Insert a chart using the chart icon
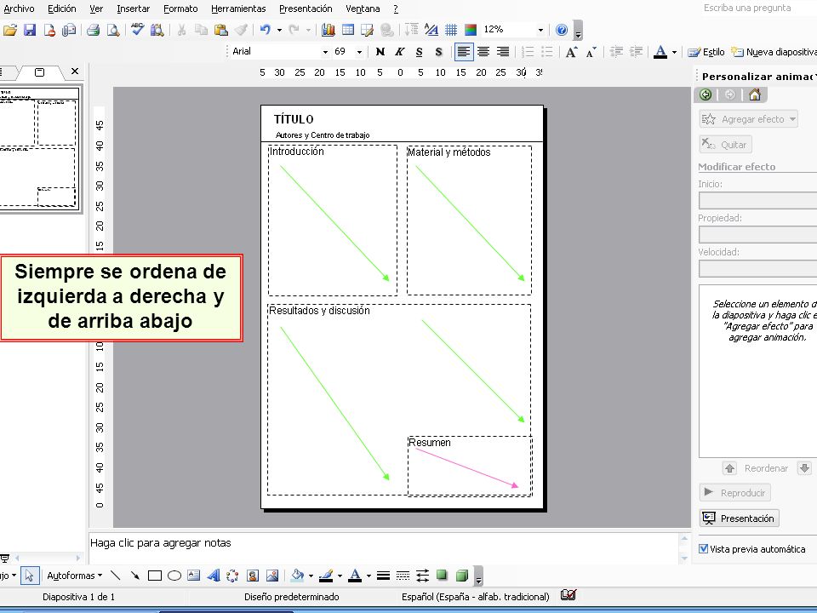Image resolution: width=817 pixels, height=613 pixels. point(328,30)
